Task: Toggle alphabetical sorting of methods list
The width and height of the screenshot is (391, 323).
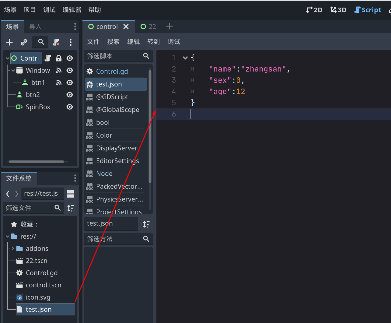Action: [x=146, y=224]
